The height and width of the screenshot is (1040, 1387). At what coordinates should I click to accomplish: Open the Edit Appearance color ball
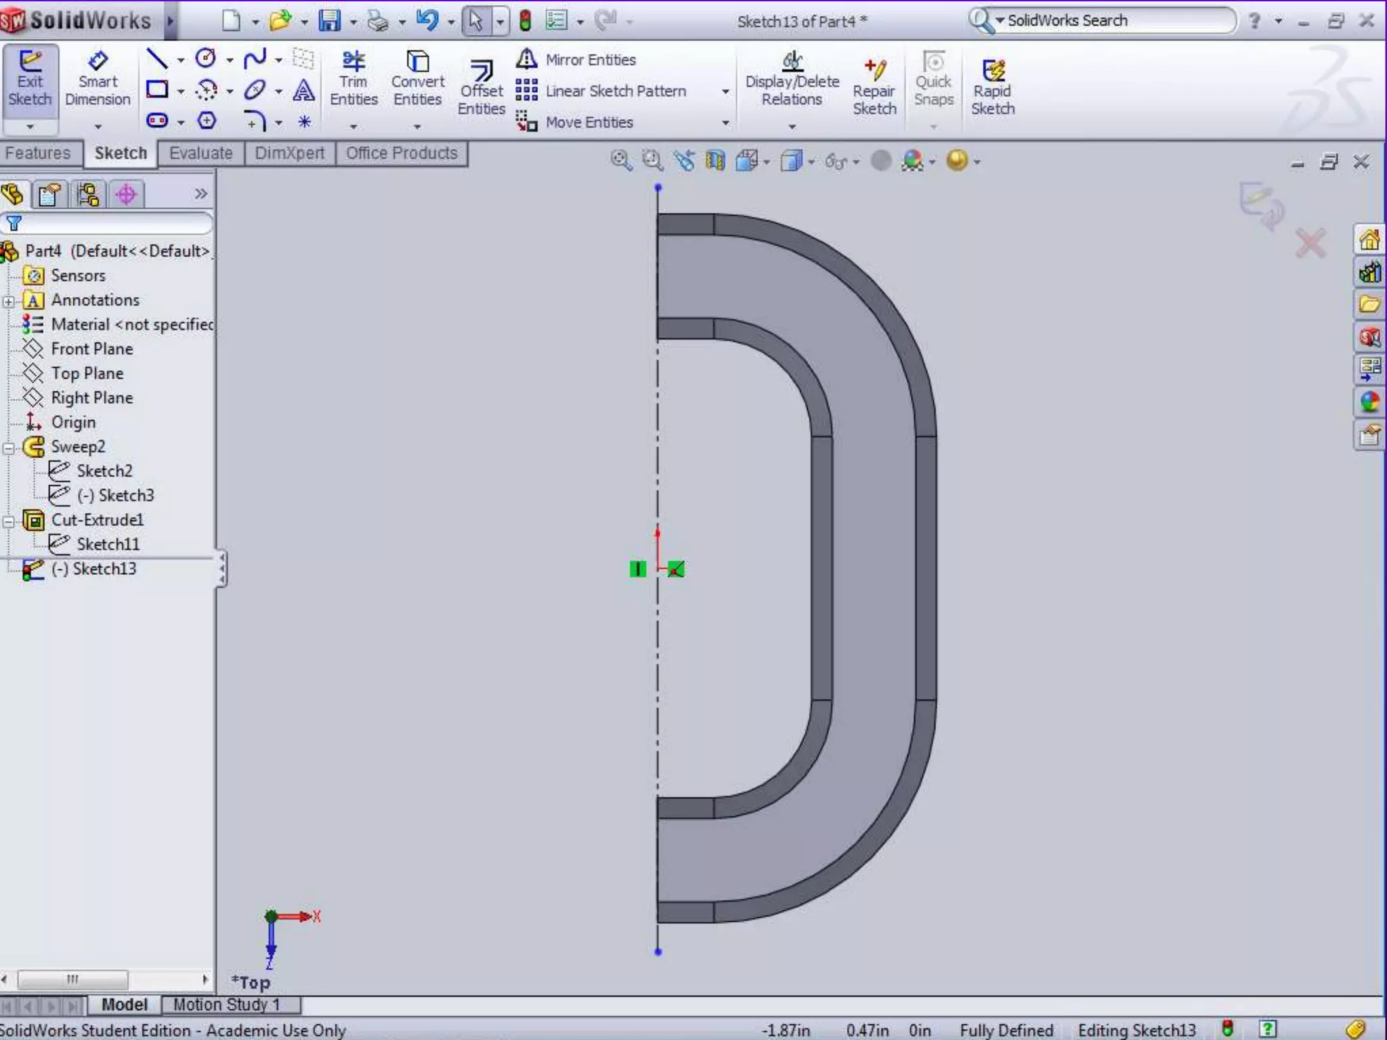pyautogui.click(x=912, y=161)
